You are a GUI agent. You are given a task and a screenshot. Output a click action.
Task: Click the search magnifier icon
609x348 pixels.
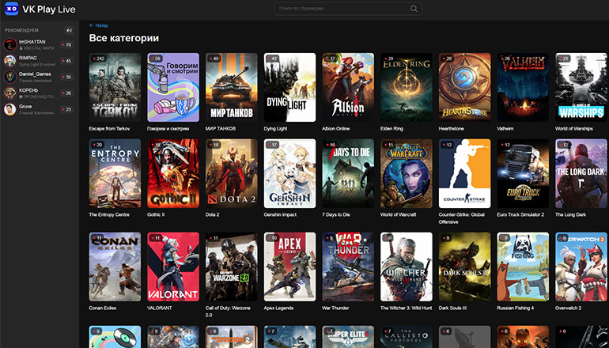(414, 9)
